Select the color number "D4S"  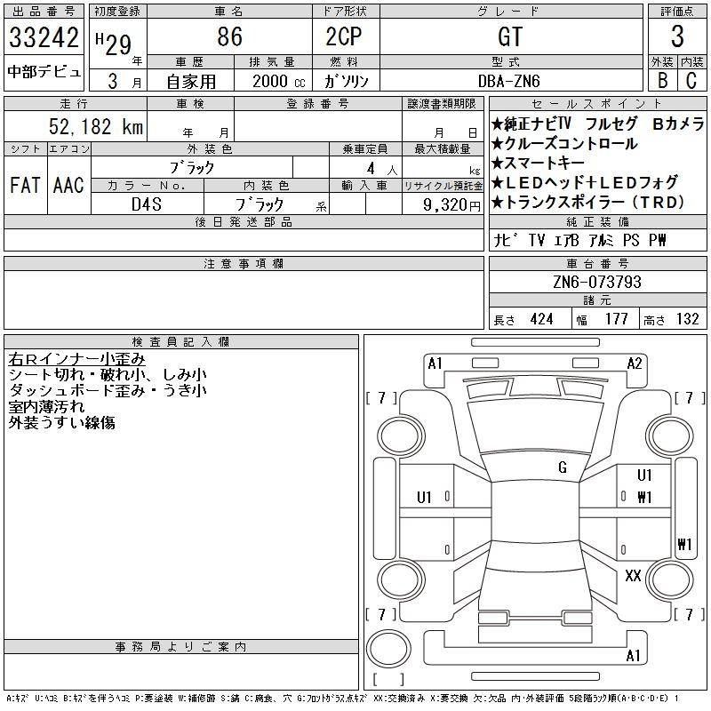(x=147, y=204)
